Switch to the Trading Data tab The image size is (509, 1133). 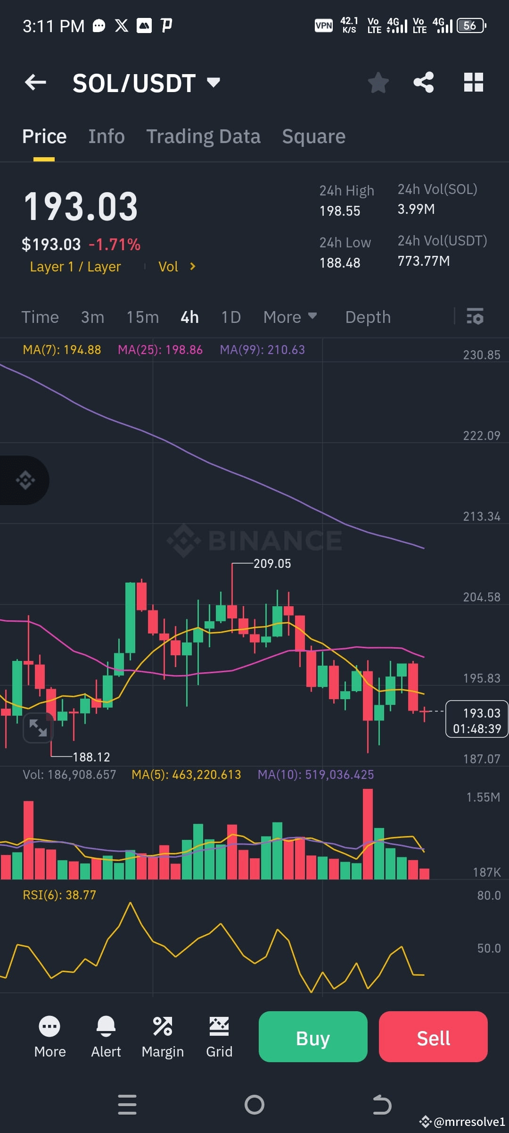[204, 136]
